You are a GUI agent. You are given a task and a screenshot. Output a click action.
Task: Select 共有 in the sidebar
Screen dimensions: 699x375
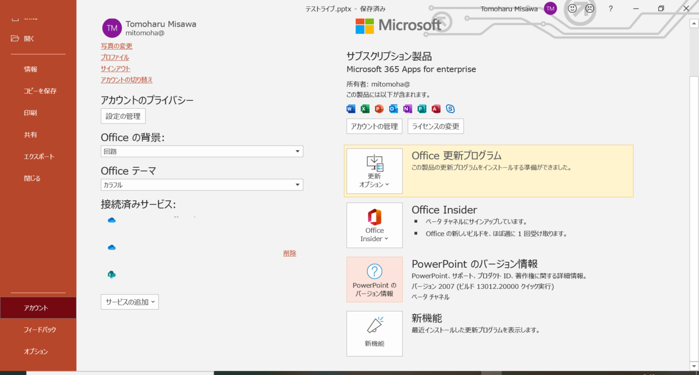click(30, 135)
